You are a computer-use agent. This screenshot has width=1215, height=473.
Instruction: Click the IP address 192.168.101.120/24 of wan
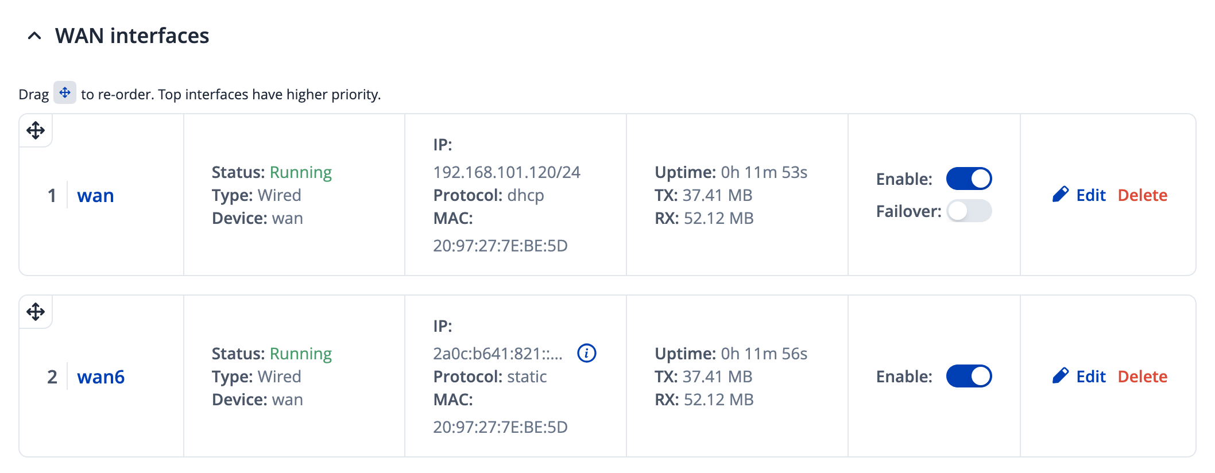click(x=506, y=172)
